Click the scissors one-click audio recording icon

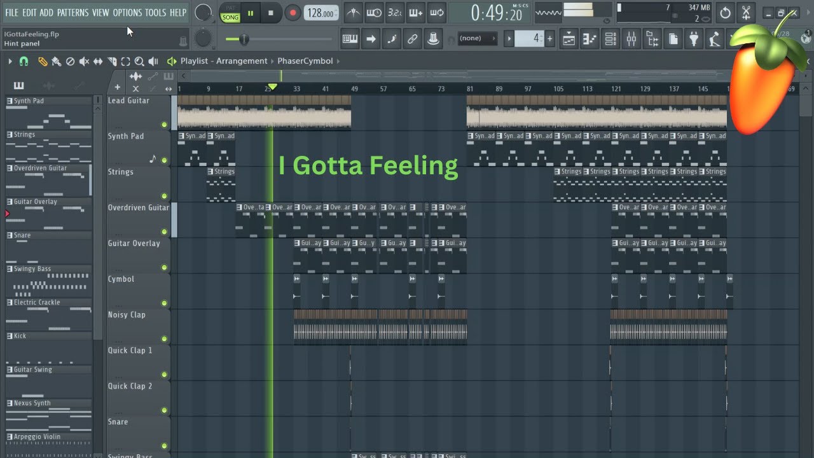point(746,12)
